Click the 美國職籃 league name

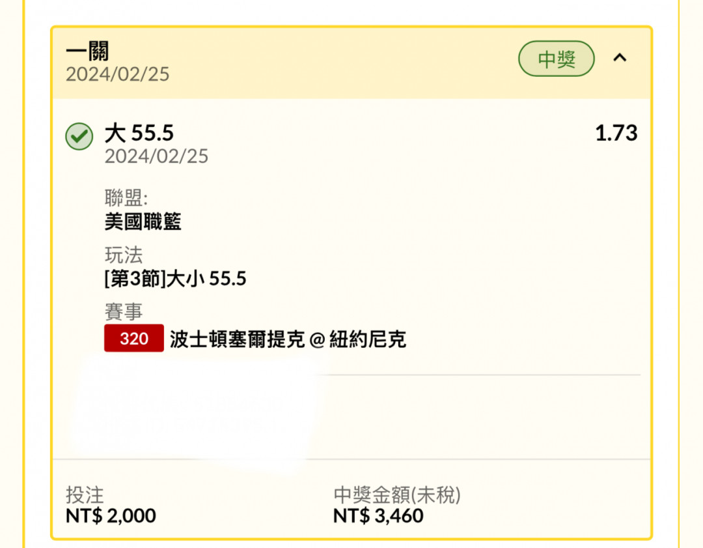click(143, 222)
